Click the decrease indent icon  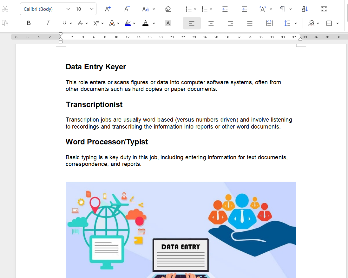(x=225, y=9)
